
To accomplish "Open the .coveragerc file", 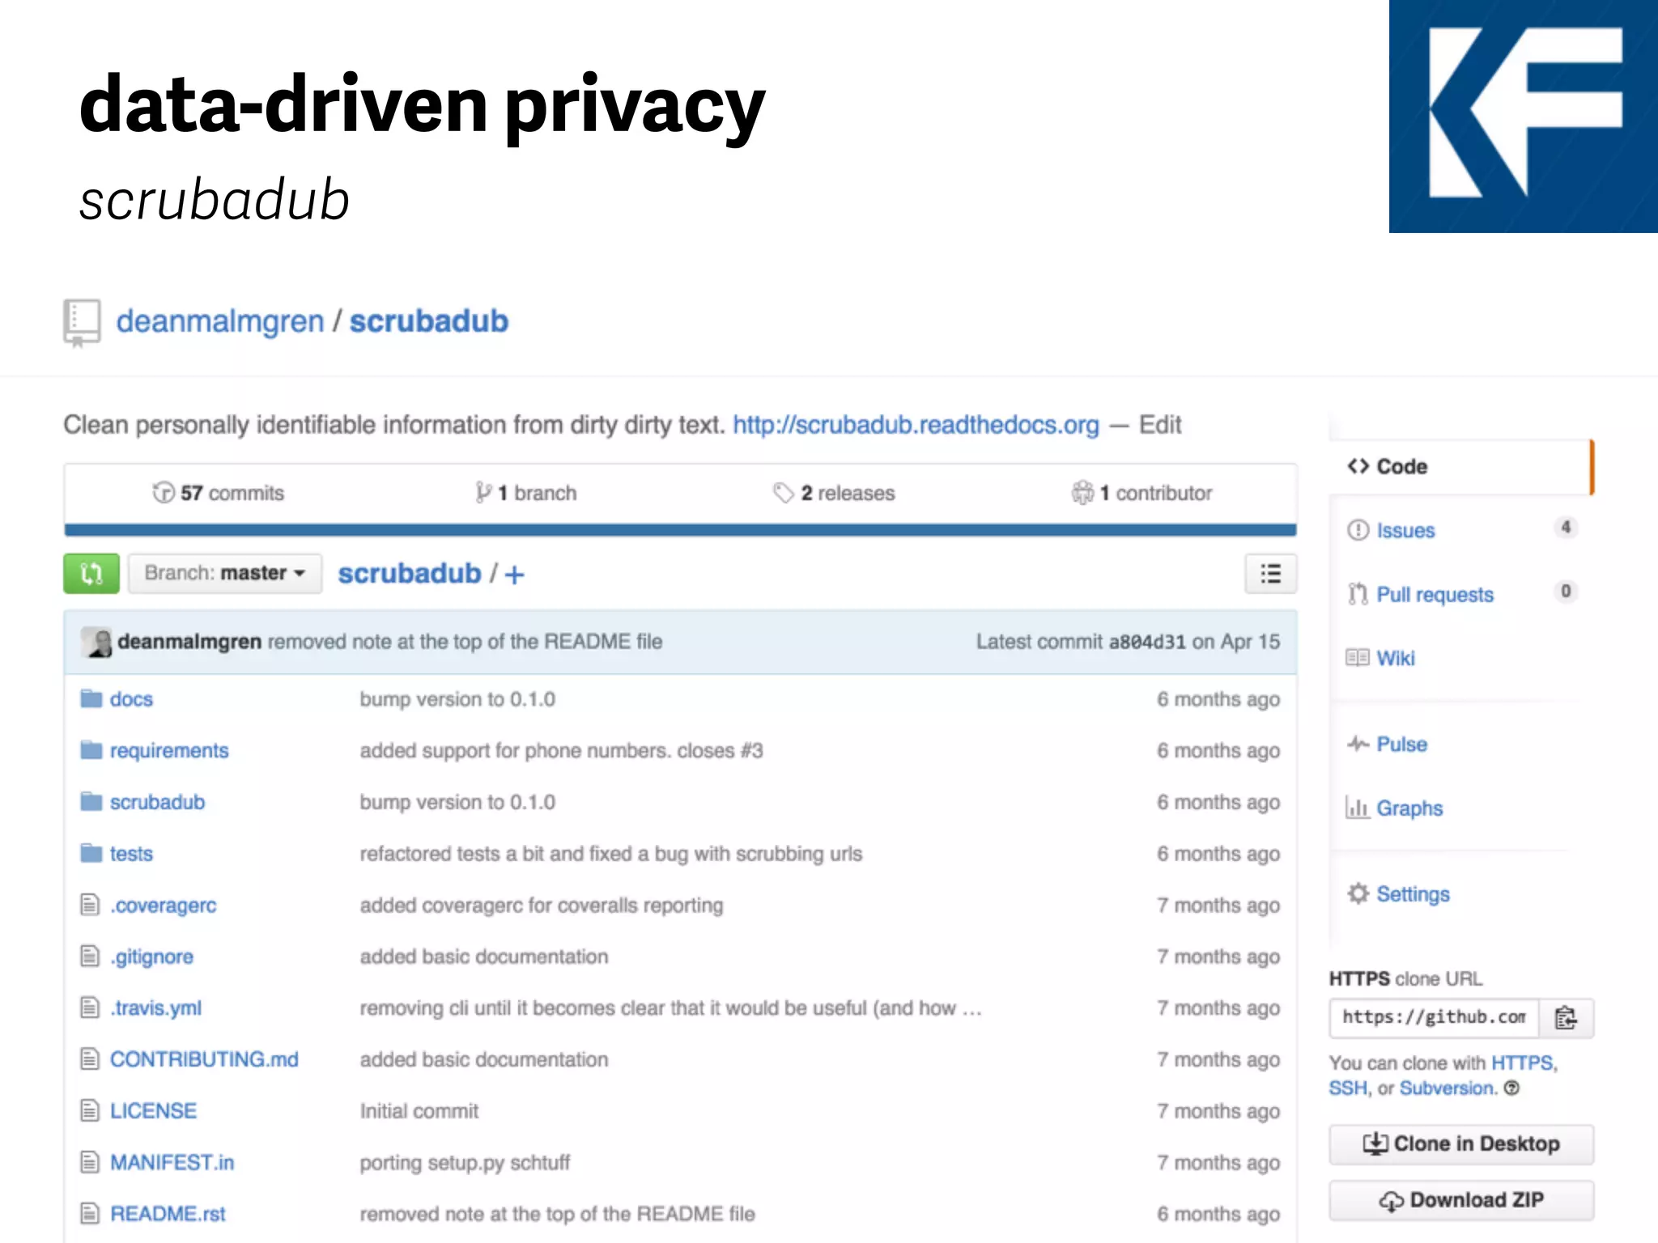I will click(164, 906).
